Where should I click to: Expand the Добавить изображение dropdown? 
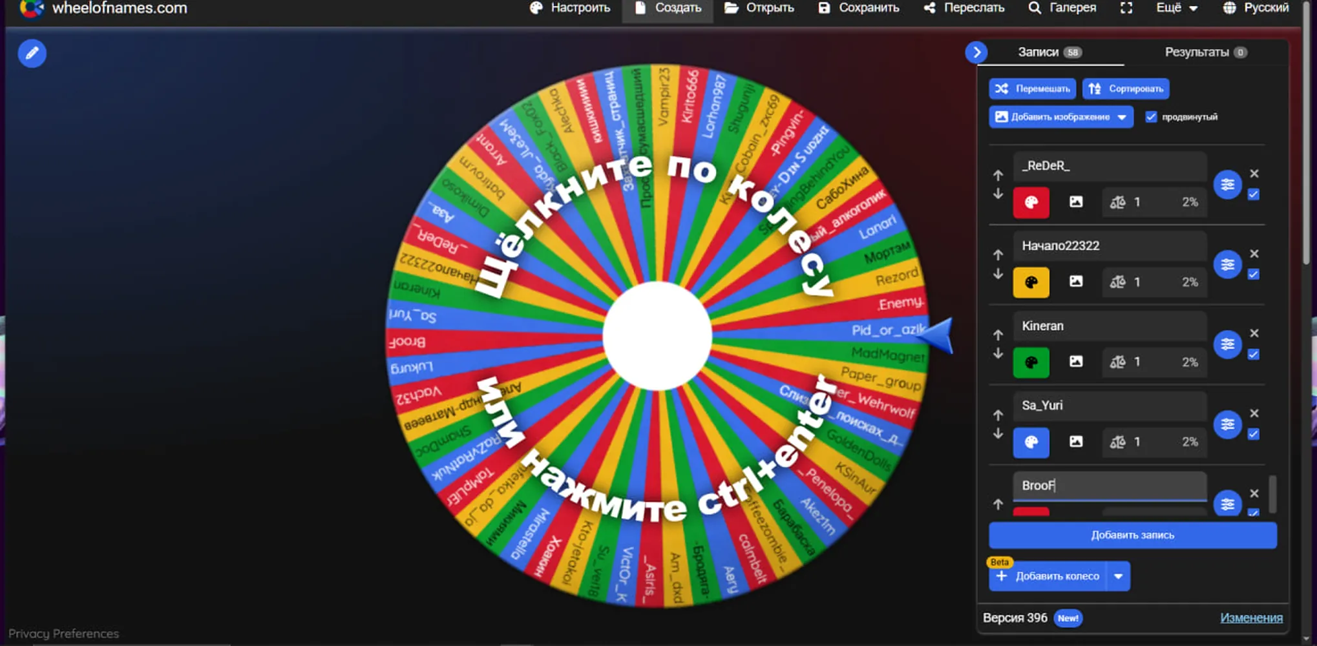point(1122,117)
